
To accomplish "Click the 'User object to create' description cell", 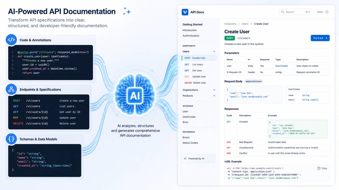I will (x=307, y=66).
